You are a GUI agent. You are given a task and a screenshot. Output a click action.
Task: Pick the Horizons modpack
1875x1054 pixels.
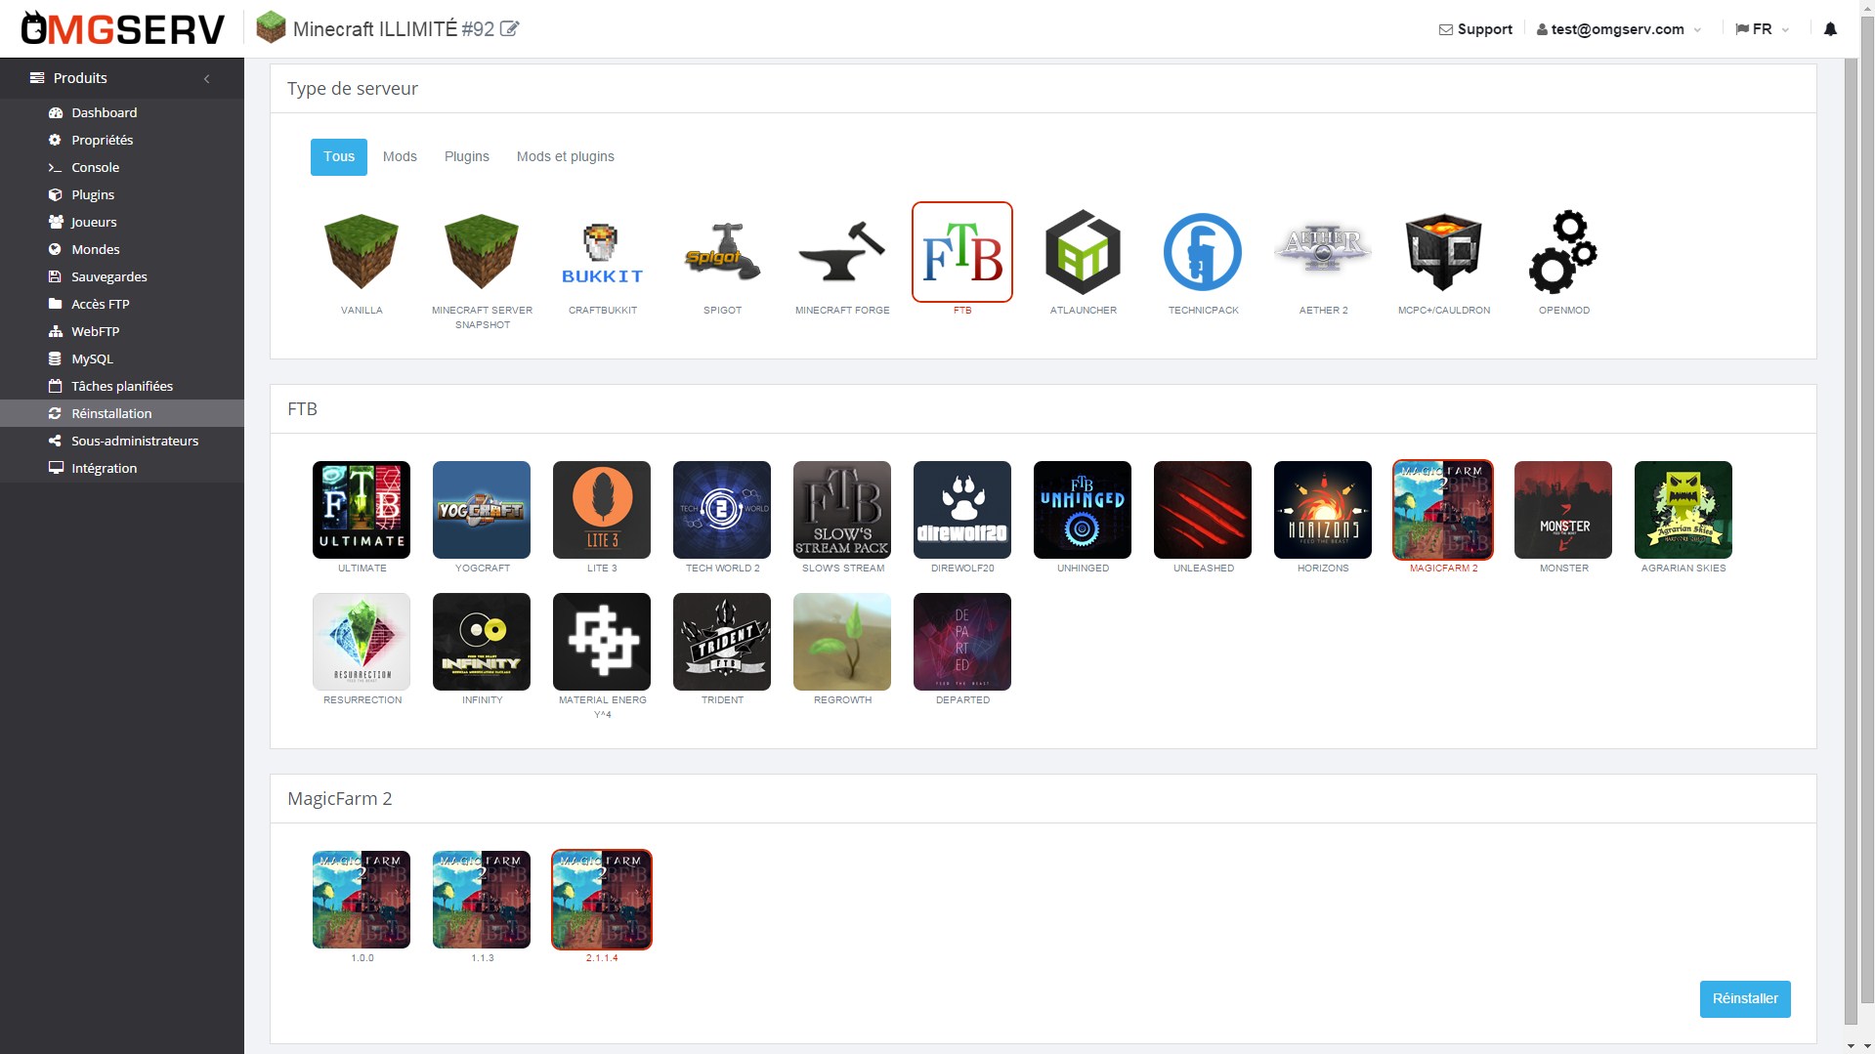(1323, 510)
